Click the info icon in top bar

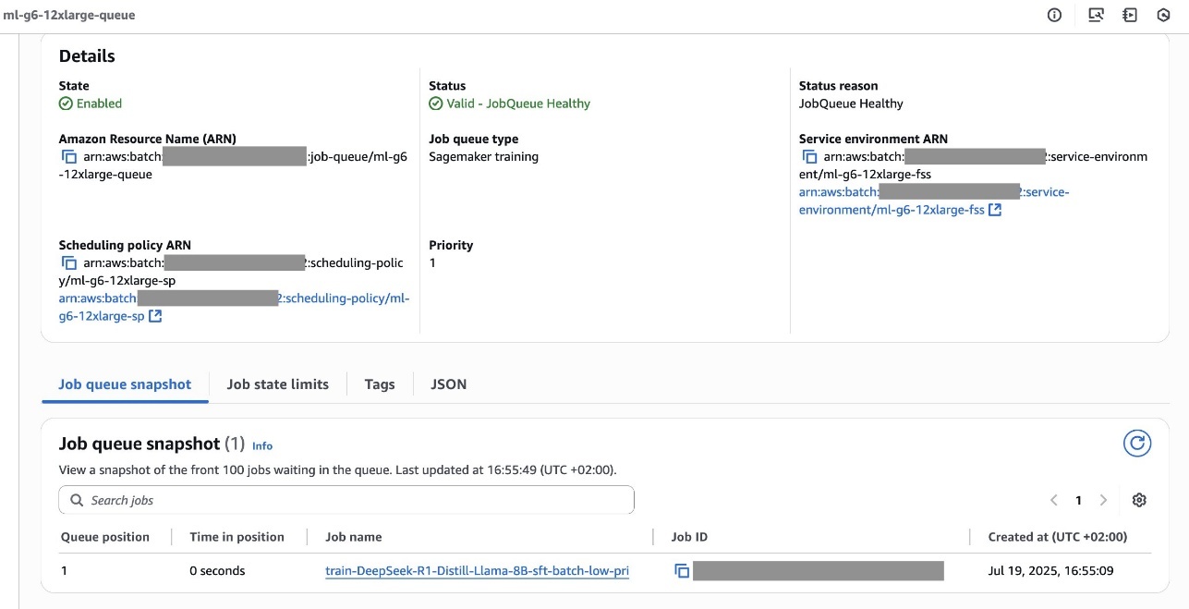pos(1054,15)
